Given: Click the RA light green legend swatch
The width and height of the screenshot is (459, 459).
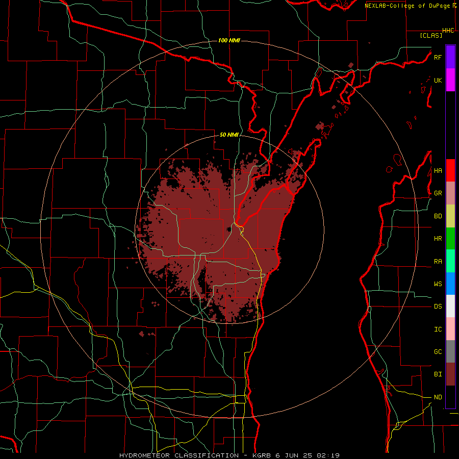Looking at the screenshot, I should click(450, 261).
